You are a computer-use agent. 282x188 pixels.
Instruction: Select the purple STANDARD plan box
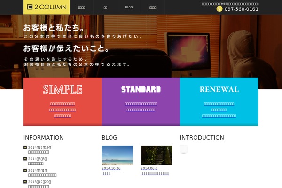tap(141, 102)
